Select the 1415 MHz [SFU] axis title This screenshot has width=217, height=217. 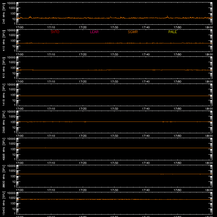pos(4,95)
